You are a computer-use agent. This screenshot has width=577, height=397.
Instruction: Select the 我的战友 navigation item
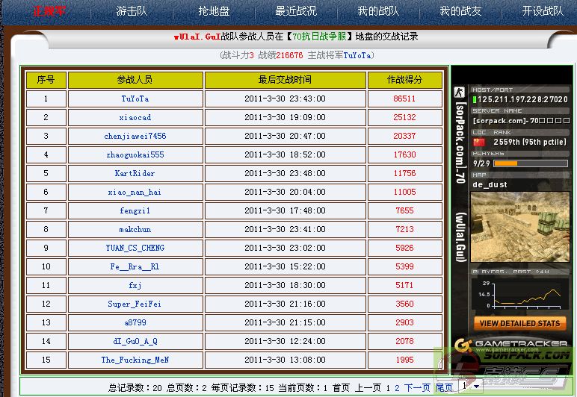[x=460, y=11]
